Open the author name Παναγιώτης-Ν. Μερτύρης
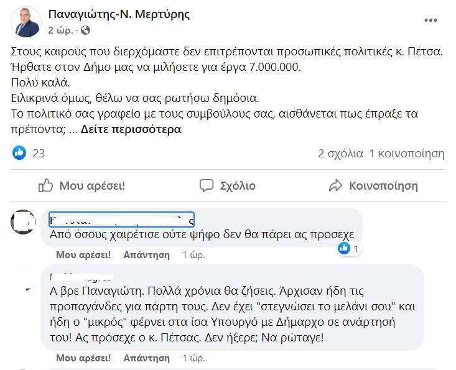456x370 pixels. pyautogui.click(x=119, y=14)
